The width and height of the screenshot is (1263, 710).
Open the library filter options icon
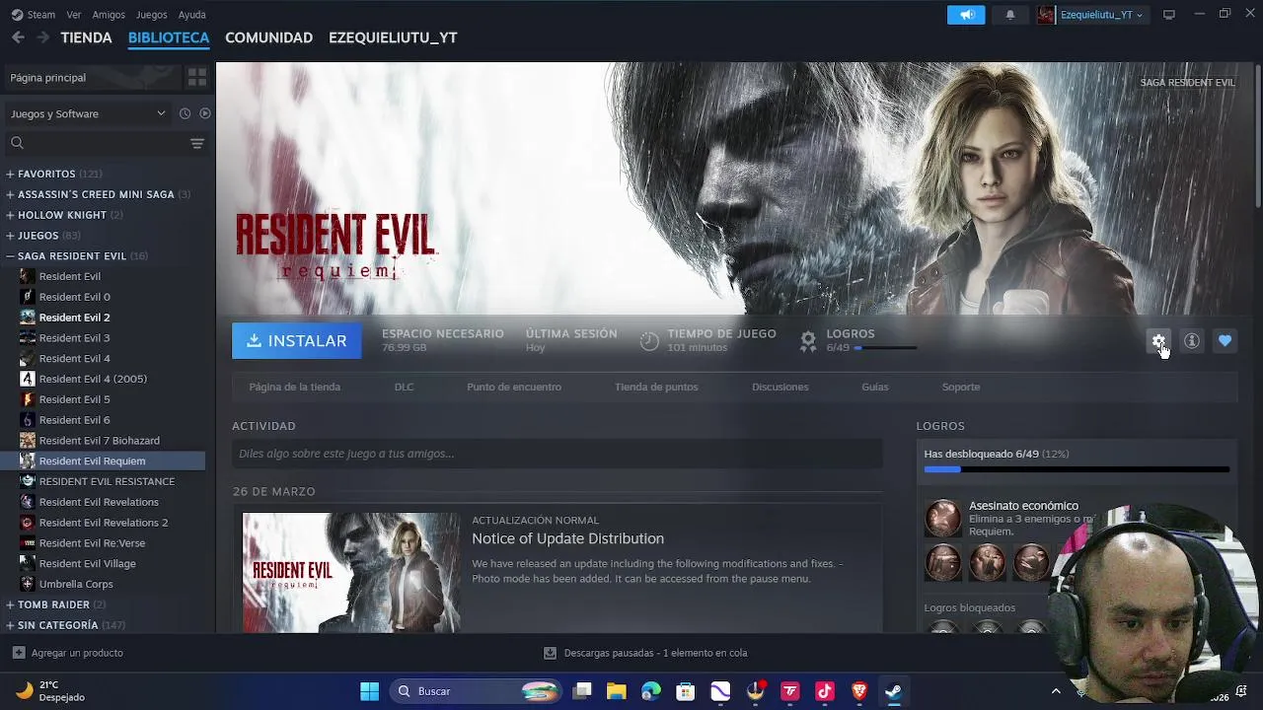[x=197, y=143]
